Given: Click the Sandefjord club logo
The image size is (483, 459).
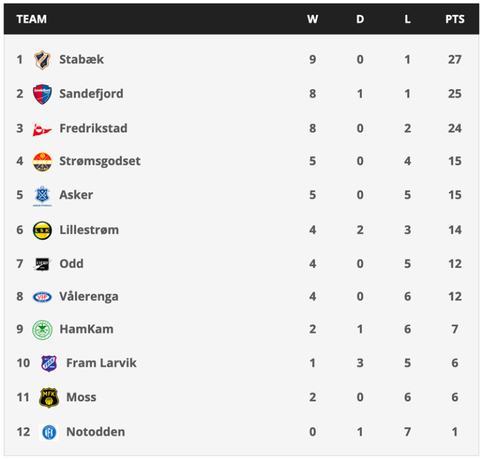Looking at the screenshot, I should [42, 94].
